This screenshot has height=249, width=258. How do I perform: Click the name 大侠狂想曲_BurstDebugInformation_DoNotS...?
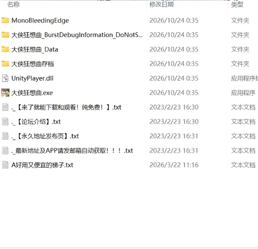pos(77,35)
